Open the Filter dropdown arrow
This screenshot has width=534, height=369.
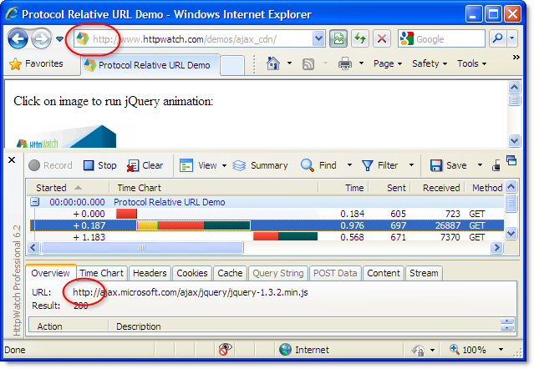click(411, 165)
